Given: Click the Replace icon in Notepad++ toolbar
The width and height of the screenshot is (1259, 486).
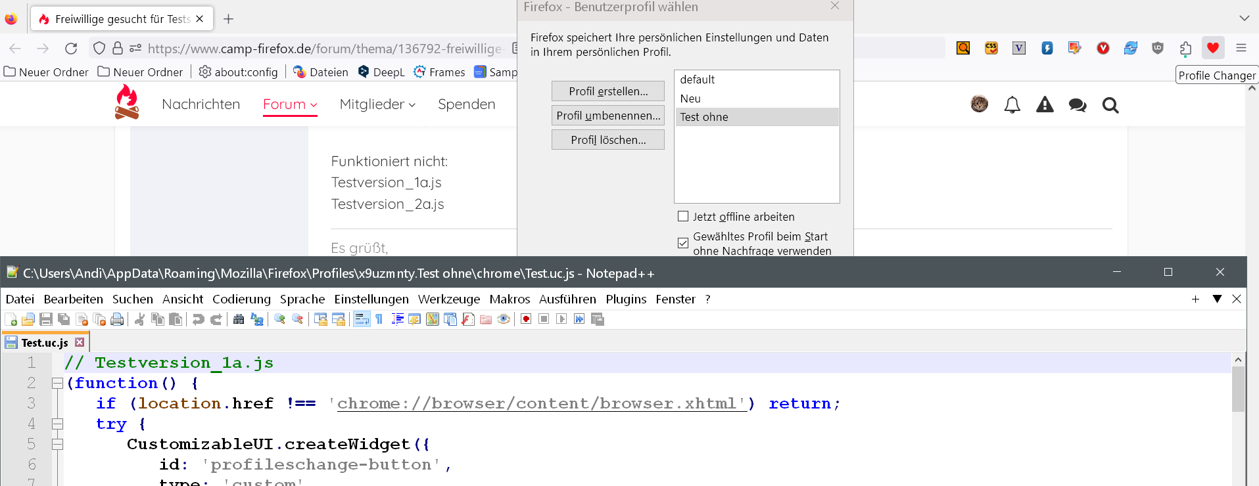Looking at the screenshot, I should 256,319.
